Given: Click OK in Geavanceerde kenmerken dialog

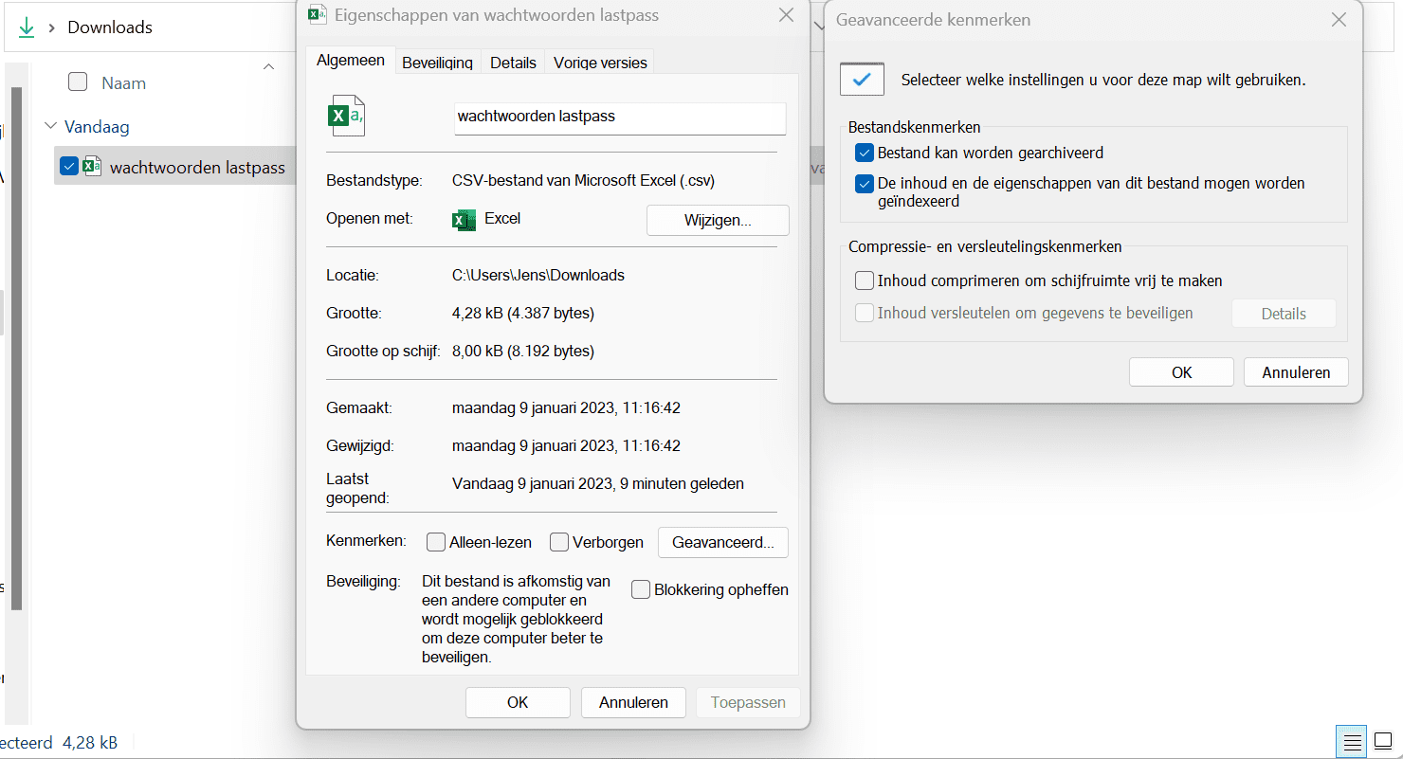Looking at the screenshot, I should point(1181,372).
